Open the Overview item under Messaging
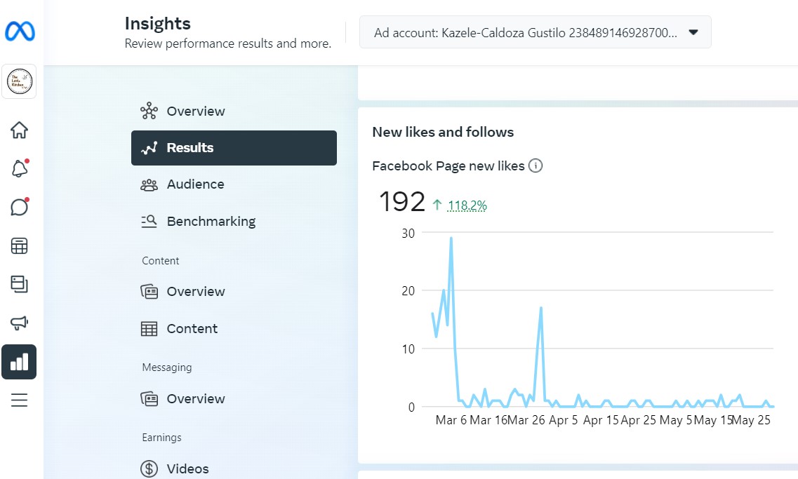This screenshot has width=798, height=479. pyautogui.click(x=195, y=399)
